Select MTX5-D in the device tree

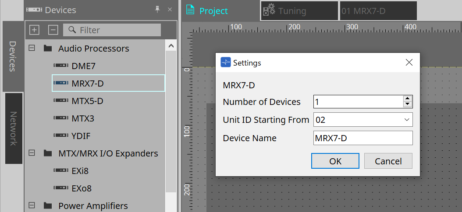pos(87,101)
